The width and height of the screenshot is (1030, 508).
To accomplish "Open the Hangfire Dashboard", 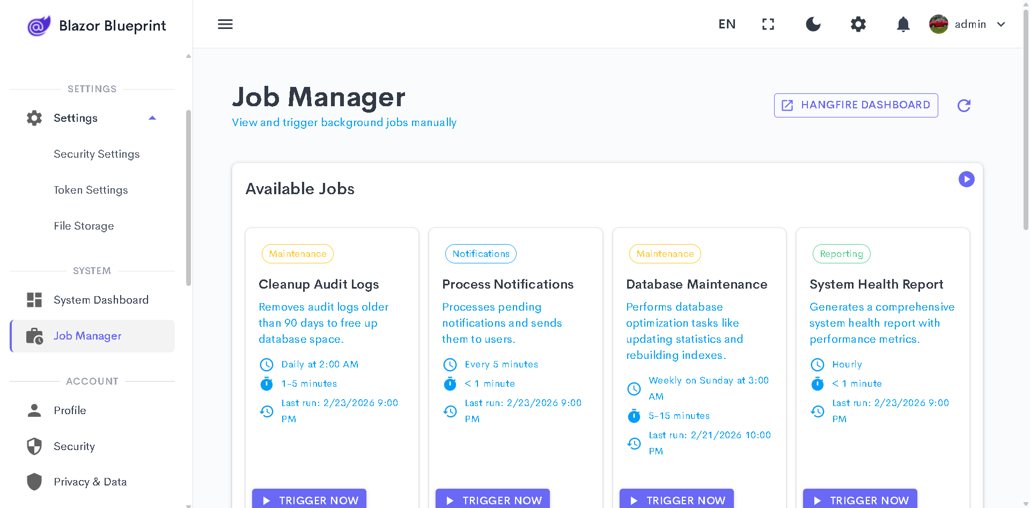I will (x=856, y=105).
